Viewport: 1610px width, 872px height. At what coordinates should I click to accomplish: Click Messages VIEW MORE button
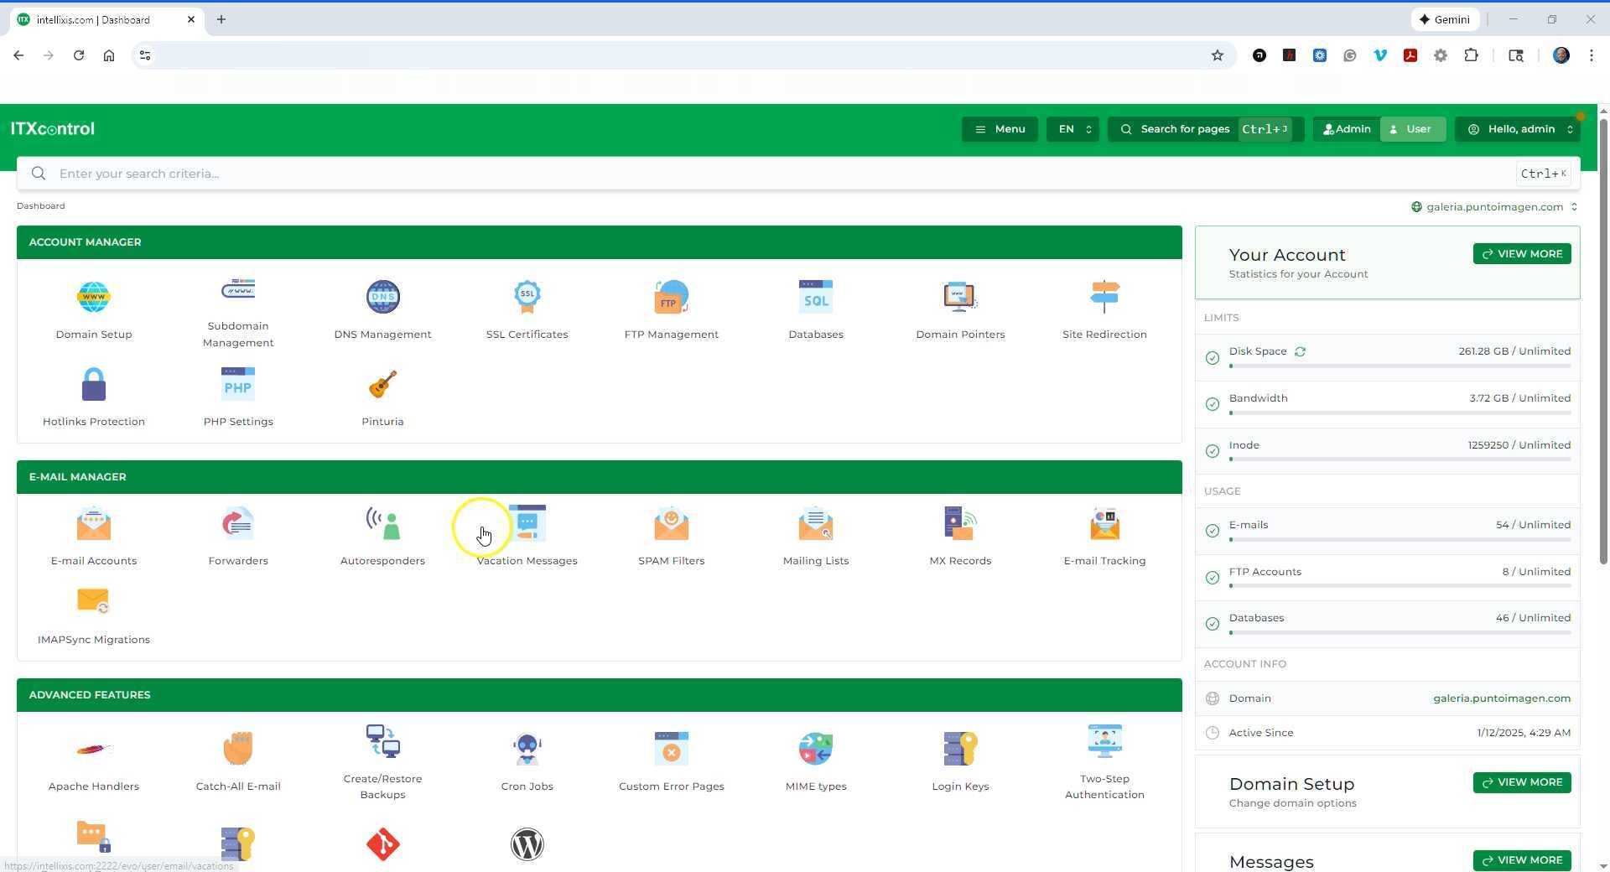pos(1522,860)
